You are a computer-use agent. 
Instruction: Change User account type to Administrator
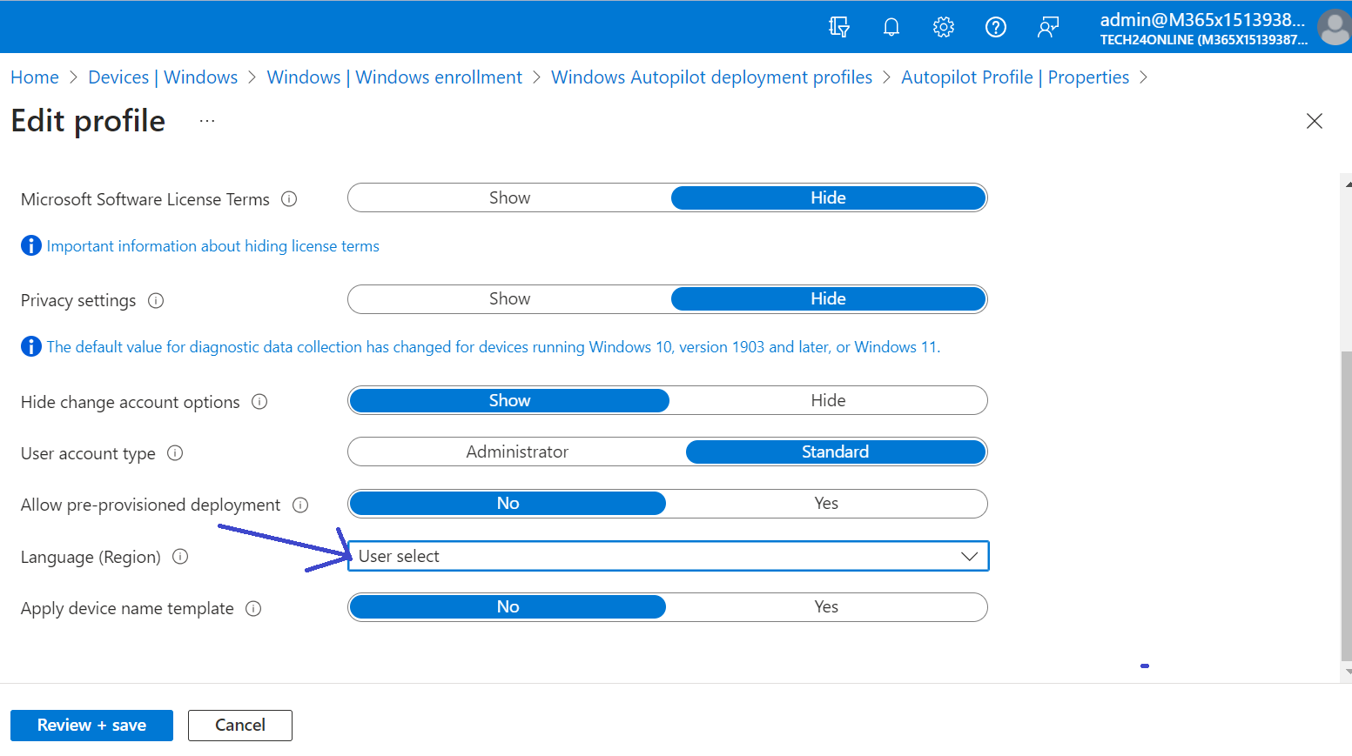[x=516, y=452]
